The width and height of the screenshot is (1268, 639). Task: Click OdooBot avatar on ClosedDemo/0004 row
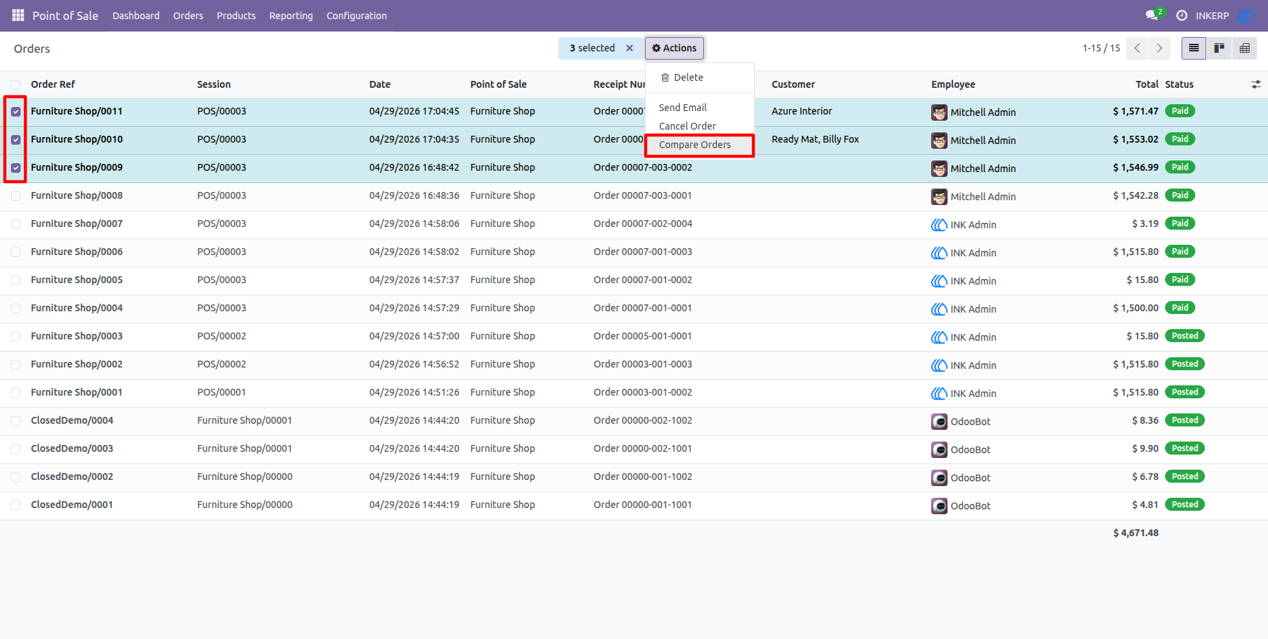pos(939,422)
